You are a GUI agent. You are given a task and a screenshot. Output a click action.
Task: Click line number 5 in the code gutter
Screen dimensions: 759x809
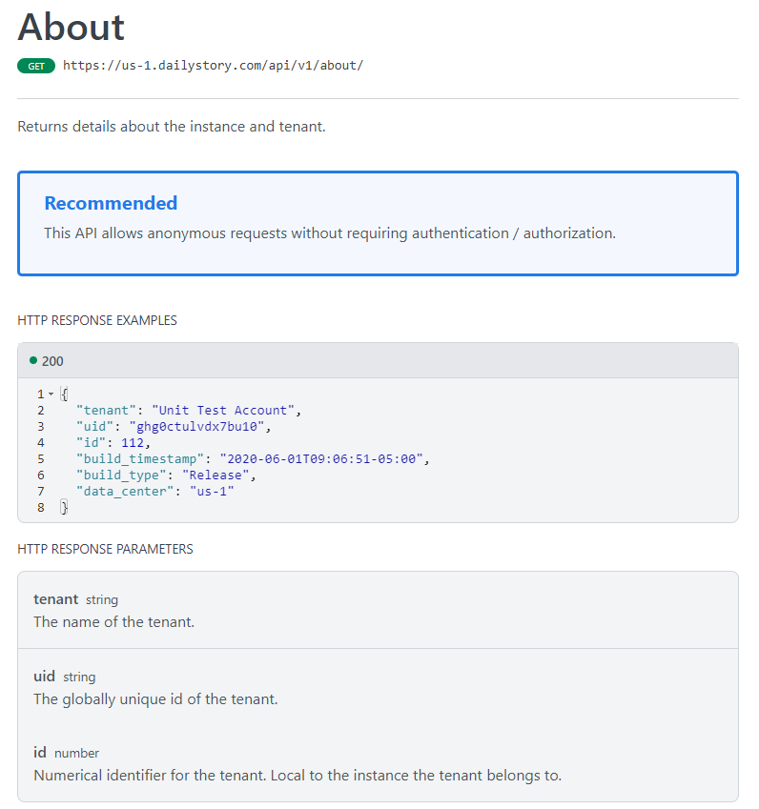pyautogui.click(x=41, y=459)
